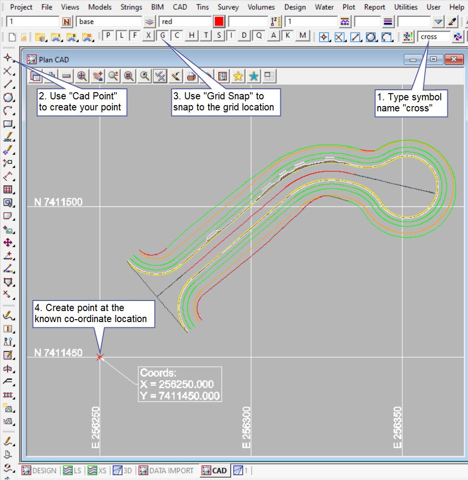This screenshot has width=468, height=480.
Task: Select the Cad Point tool
Action: coord(8,58)
